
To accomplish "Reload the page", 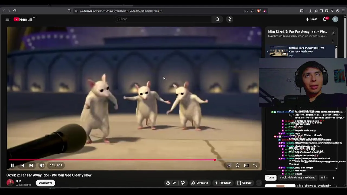I will [x=15, y=11].
